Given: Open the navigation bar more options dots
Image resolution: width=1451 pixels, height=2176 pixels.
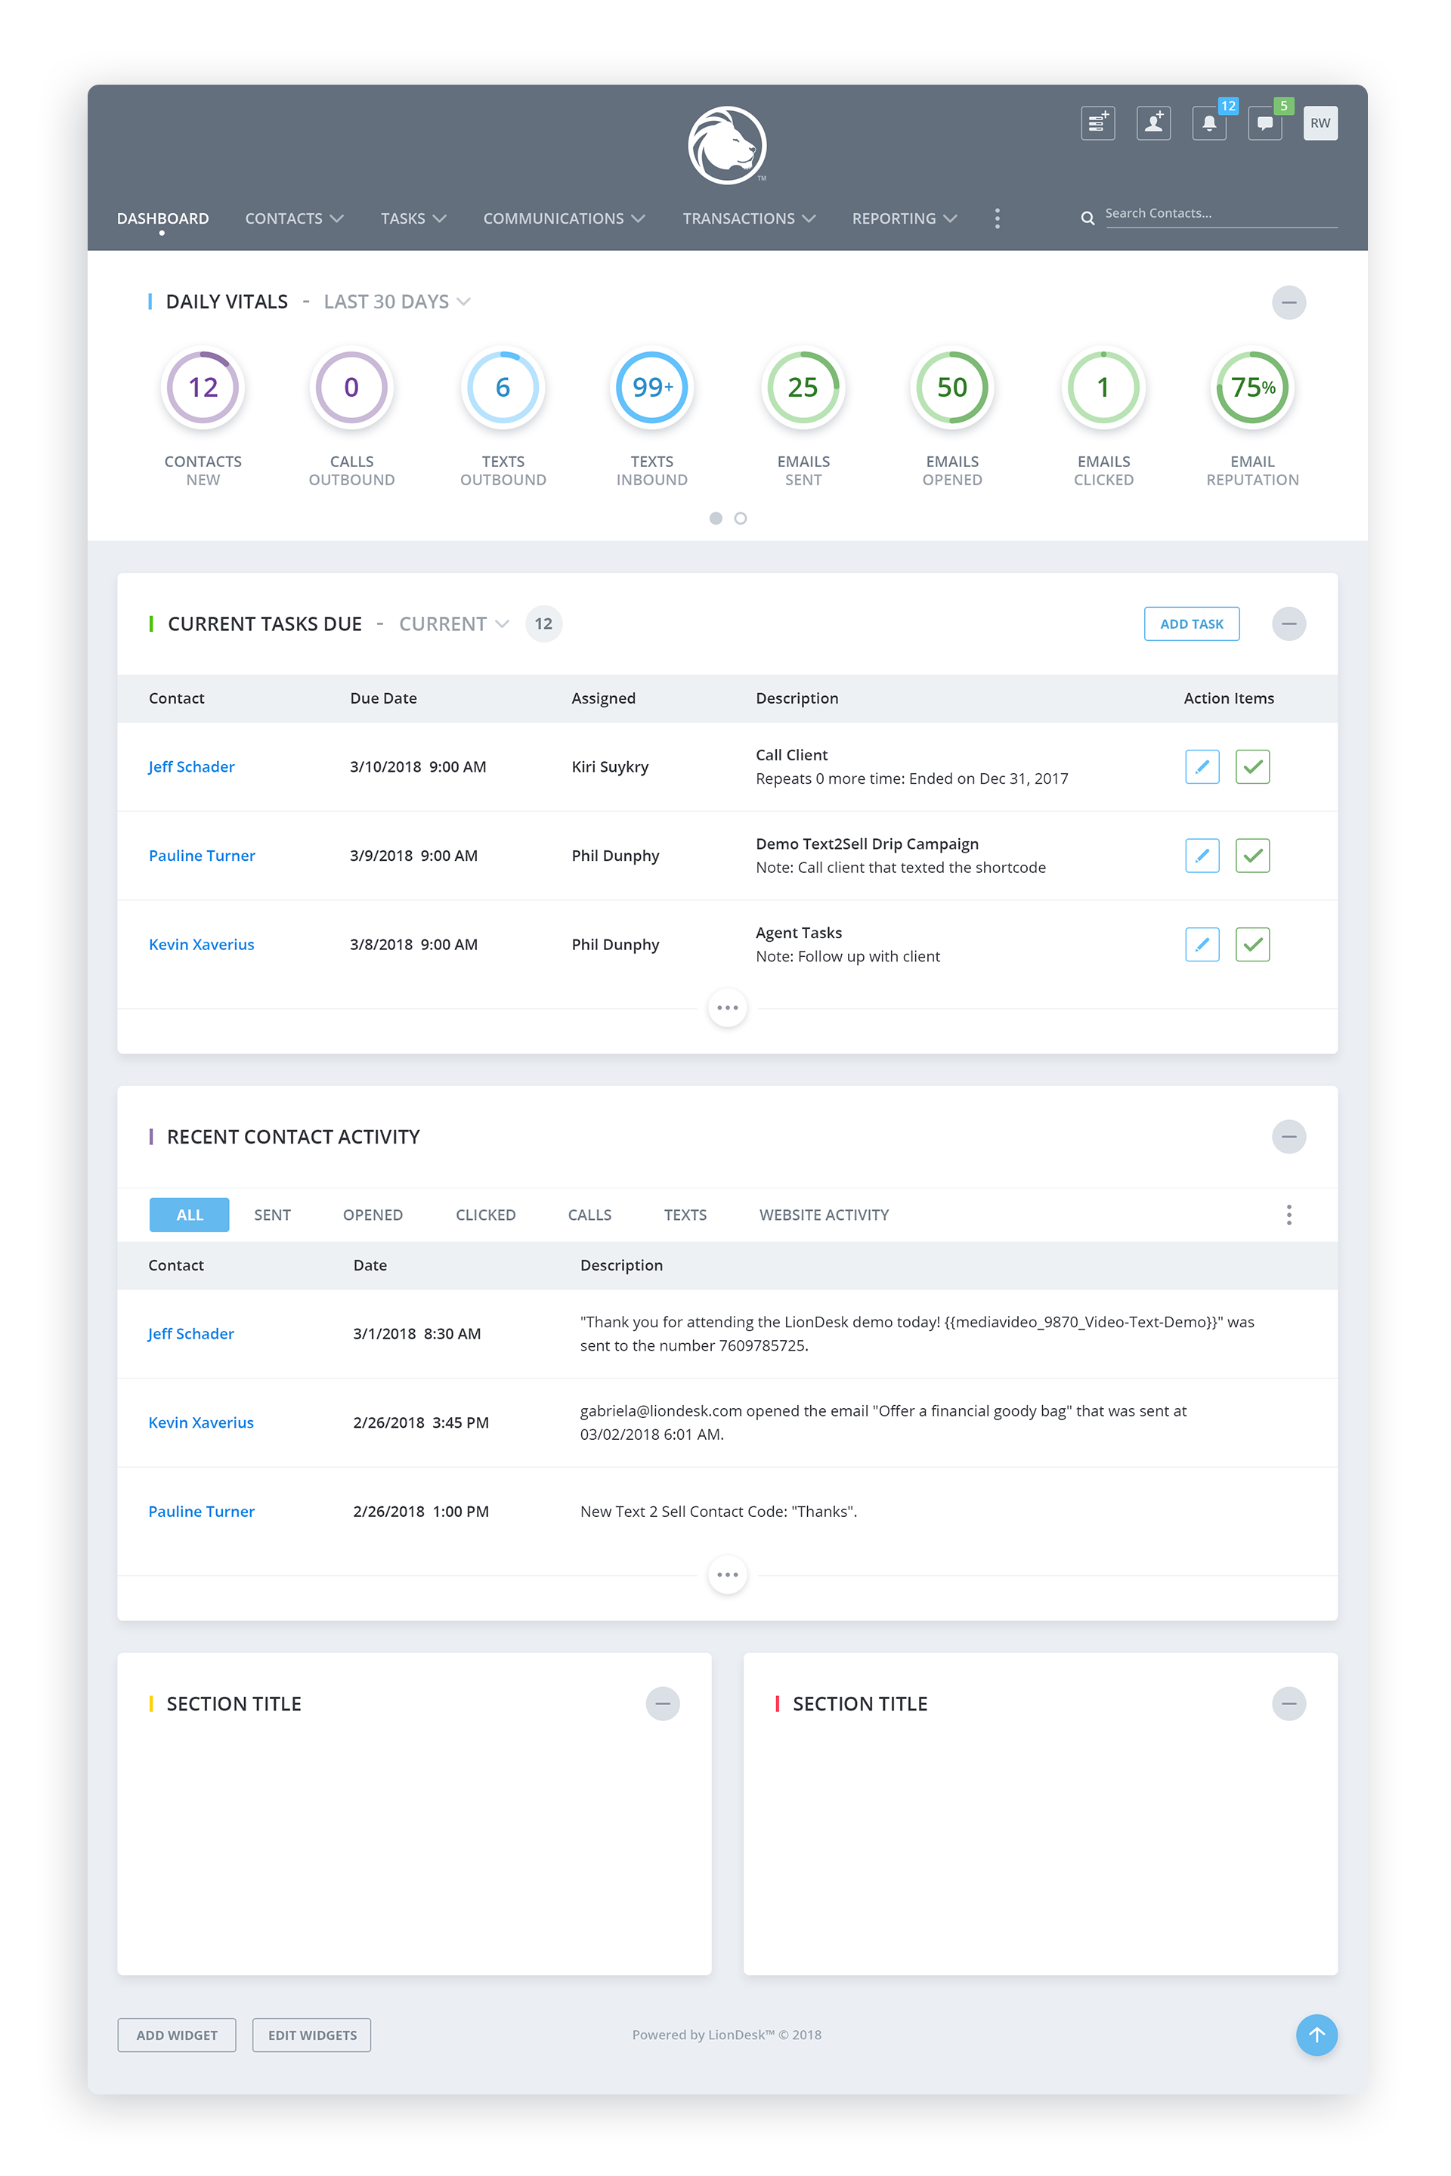Looking at the screenshot, I should coord(997,218).
